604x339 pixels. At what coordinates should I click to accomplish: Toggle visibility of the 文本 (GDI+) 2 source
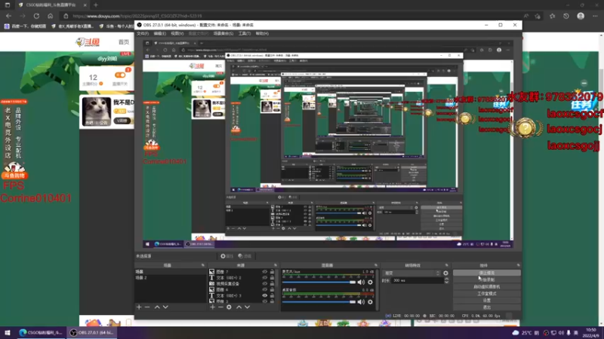tap(265, 277)
